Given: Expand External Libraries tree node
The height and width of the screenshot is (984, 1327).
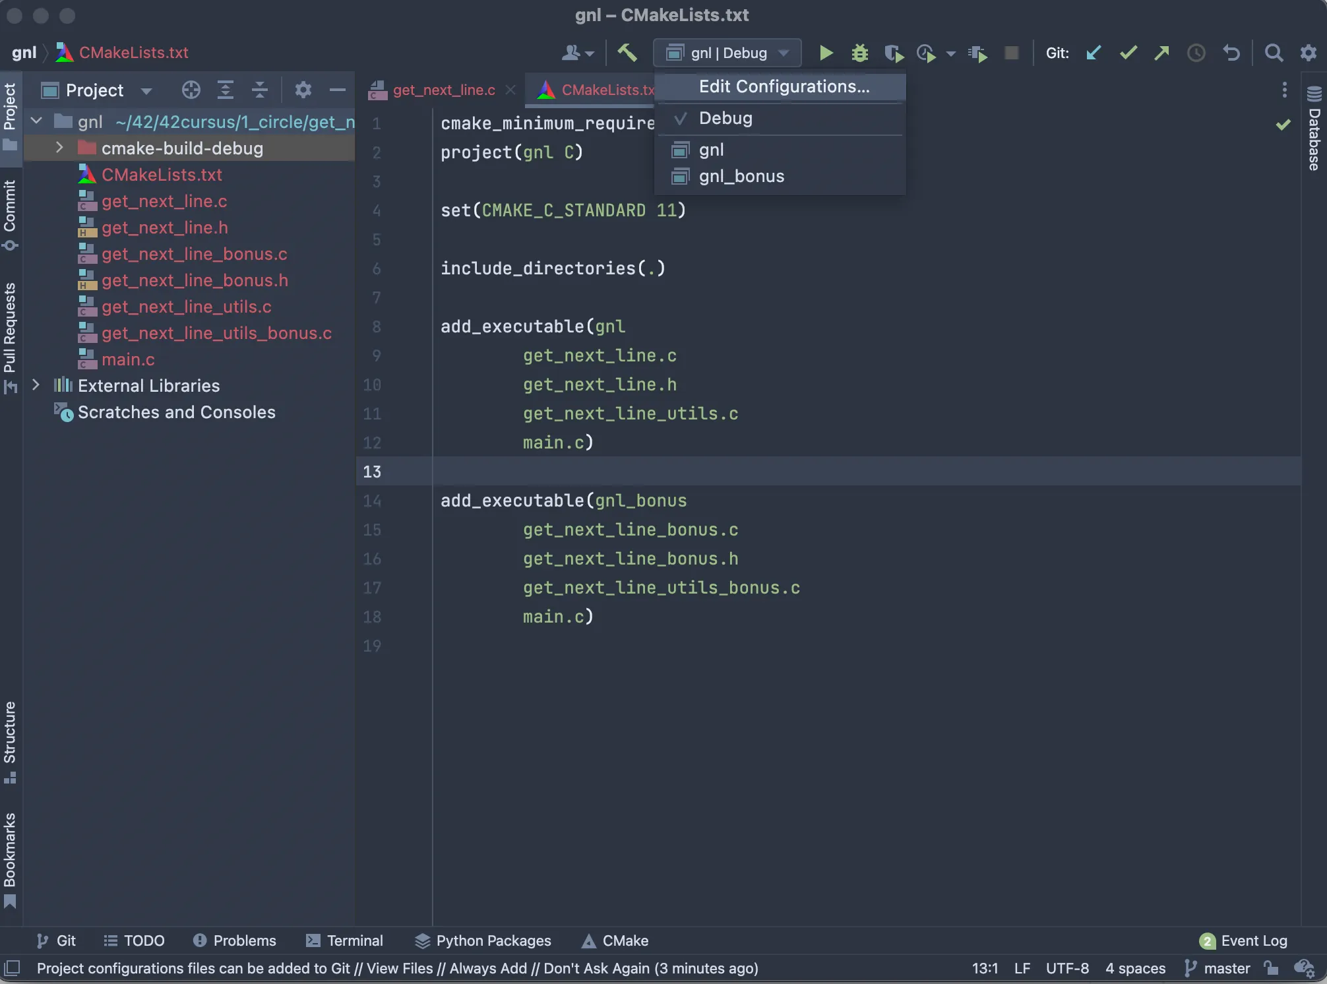Looking at the screenshot, I should (x=36, y=385).
